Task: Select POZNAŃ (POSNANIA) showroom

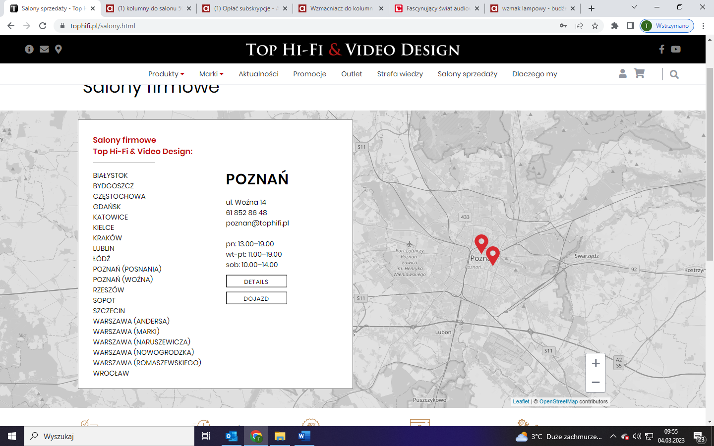Action: (x=127, y=269)
